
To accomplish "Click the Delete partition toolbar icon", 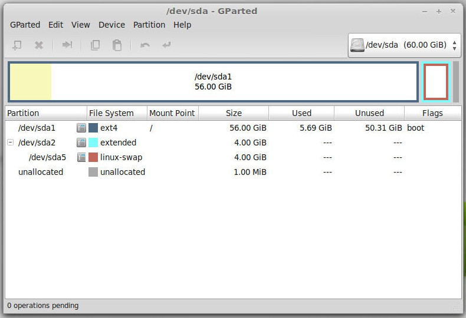I will [x=39, y=45].
